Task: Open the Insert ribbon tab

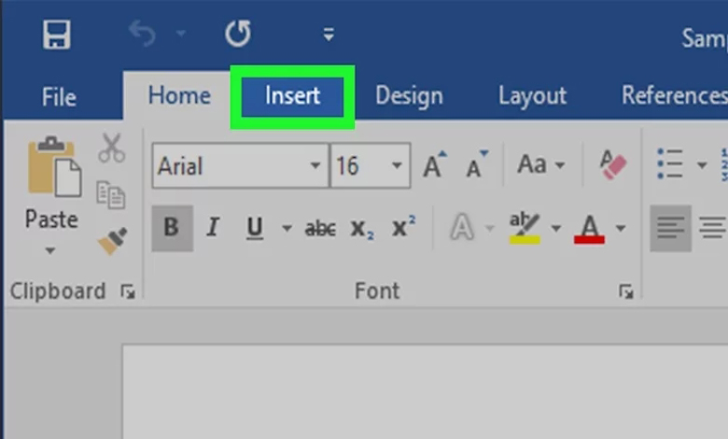Action: click(292, 96)
